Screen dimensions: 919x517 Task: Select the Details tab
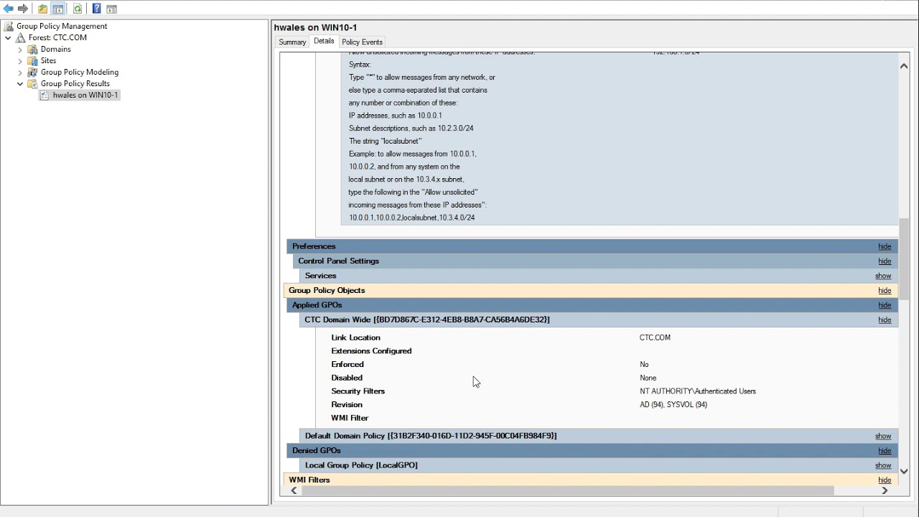pyautogui.click(x=324, y=41)
